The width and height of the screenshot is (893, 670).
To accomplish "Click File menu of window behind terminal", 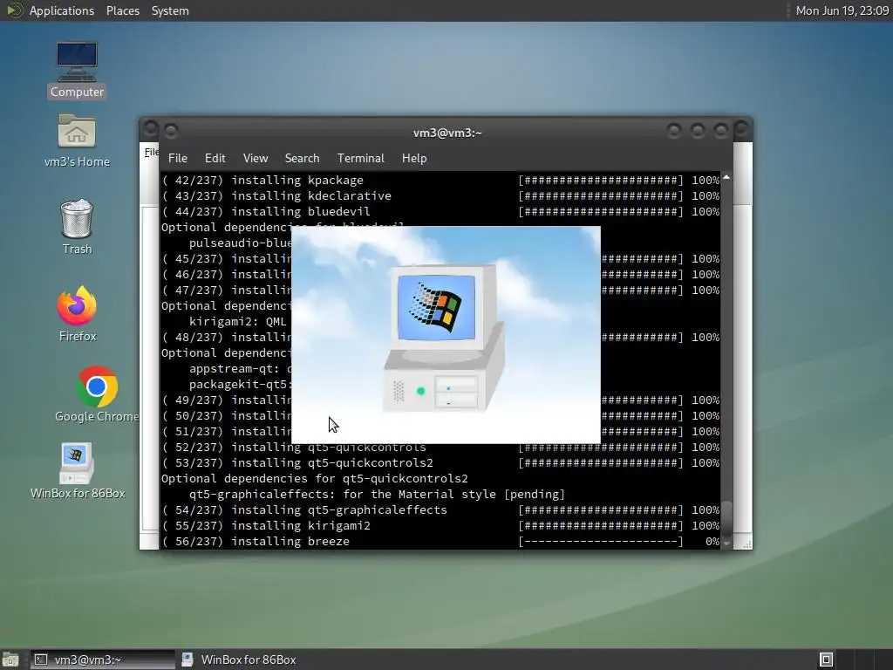I will [151, 152].
